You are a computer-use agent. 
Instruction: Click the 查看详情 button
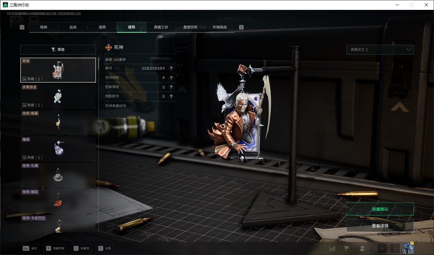coord(380,226)
